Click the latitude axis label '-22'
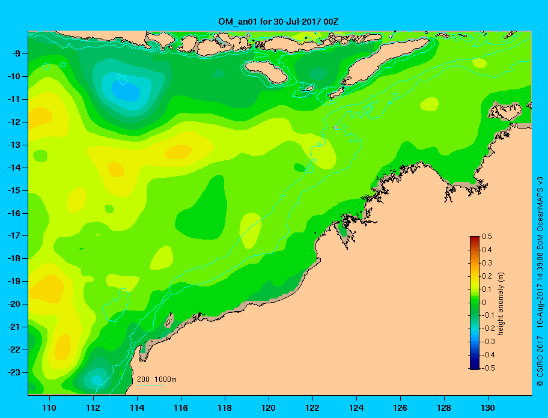 click(x=14, y=350)
